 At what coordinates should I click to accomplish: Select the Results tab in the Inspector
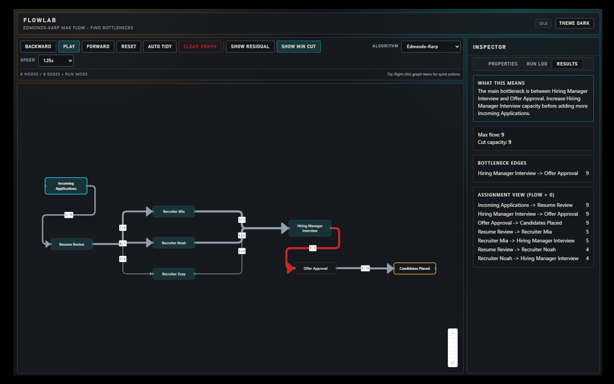tap(567, 64)
